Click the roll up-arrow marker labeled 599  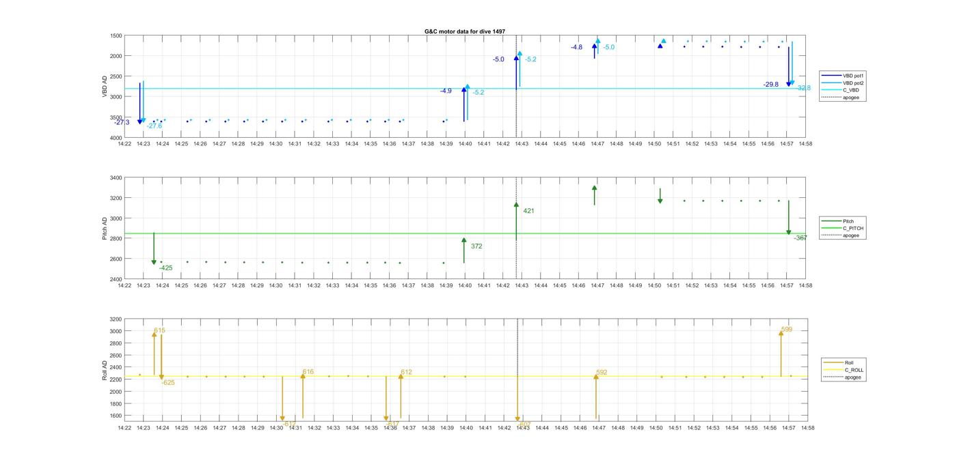click(781, 354)
